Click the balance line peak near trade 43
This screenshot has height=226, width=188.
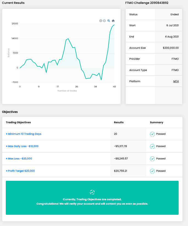(114, 25)
